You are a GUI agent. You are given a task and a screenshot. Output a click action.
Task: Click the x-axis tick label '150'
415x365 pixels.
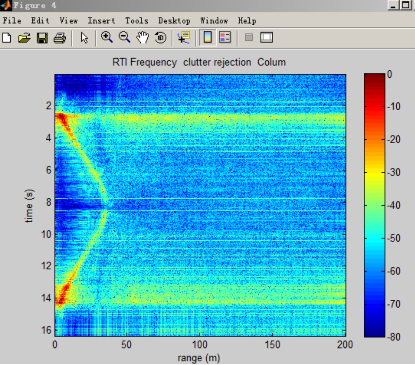[272, 344]
